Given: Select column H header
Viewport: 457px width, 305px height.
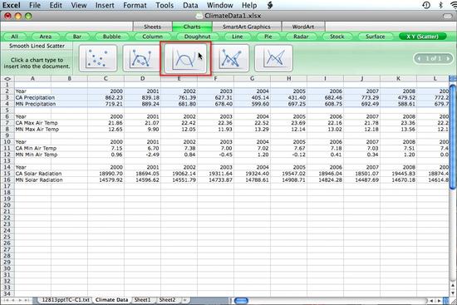Looking at the screenshot, I should pos(288,78).
